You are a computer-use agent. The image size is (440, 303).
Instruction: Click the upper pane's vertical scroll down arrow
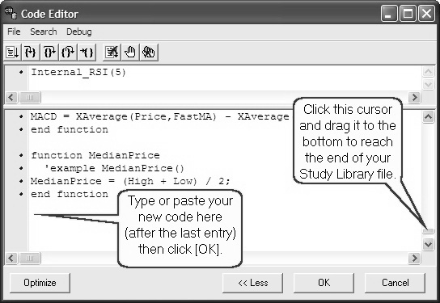click(428, 84)
